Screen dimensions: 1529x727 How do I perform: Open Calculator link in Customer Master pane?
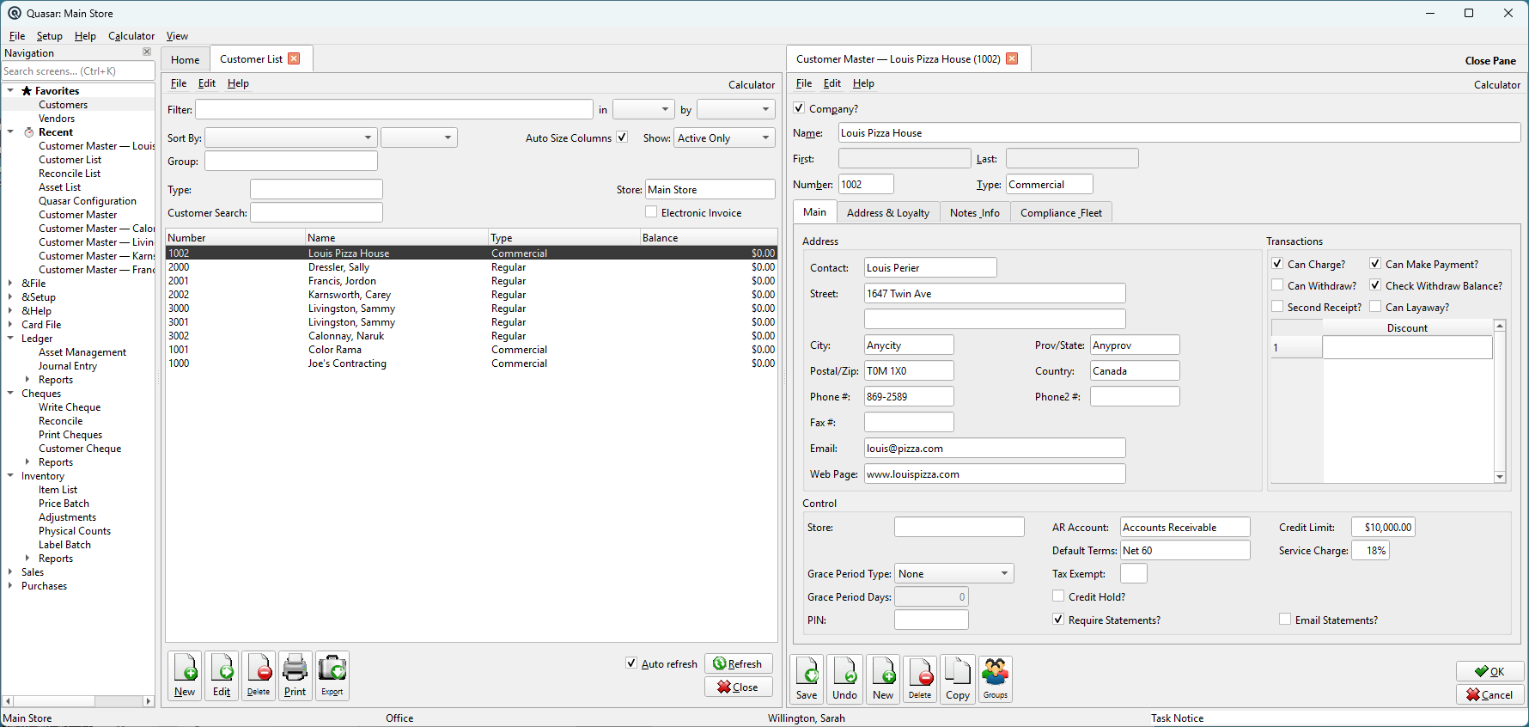tap(1497, 84)
